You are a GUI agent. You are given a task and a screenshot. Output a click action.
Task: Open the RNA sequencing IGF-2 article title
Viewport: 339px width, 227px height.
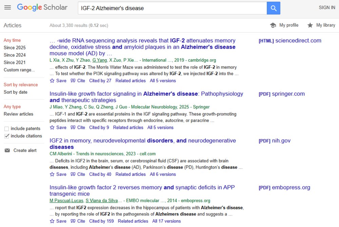tap(142, 47)
